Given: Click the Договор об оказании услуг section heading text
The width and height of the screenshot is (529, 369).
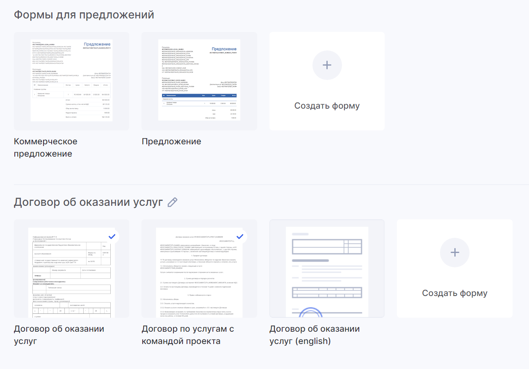Looking at the screenshot, I should [89, 202].
